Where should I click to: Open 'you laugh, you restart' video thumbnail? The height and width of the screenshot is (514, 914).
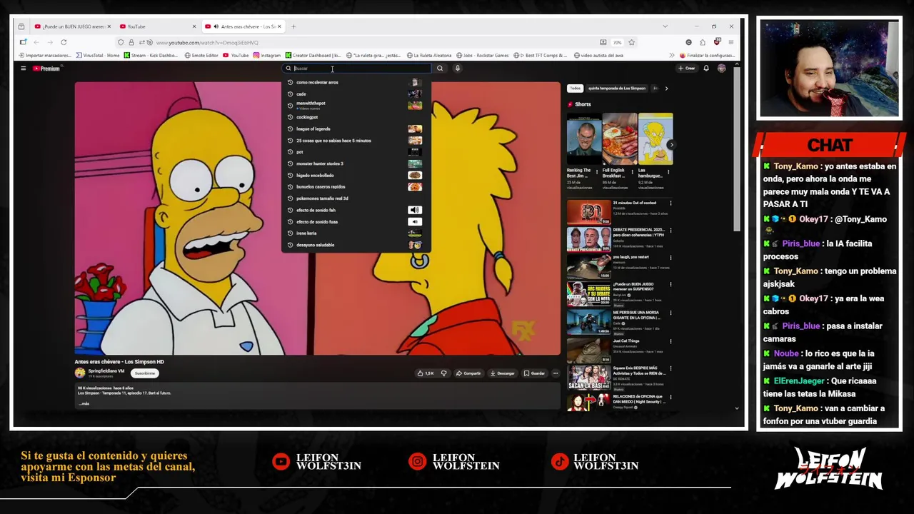point(589,267)
